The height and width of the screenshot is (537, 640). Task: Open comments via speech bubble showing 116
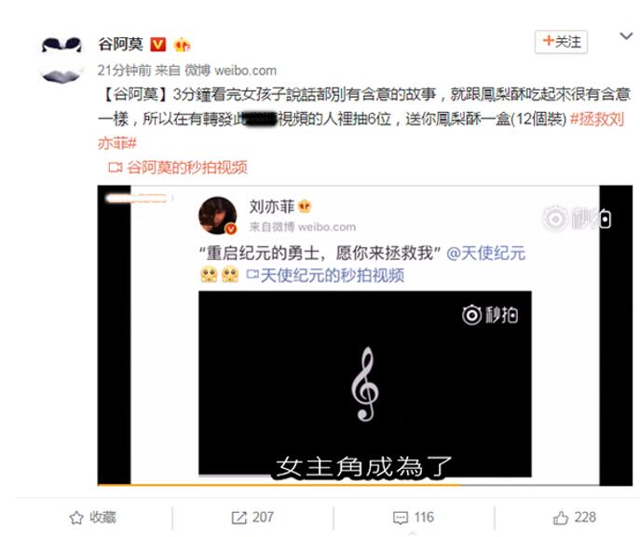(x=413, y=517)
